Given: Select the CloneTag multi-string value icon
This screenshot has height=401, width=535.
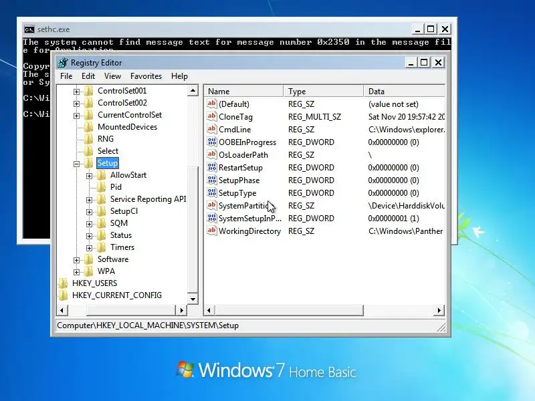Looking at the screenshot, I should [x=212, y=116].
